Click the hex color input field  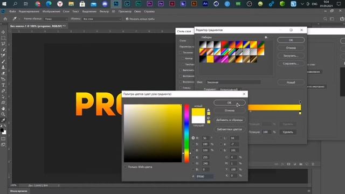click(204, 176)
